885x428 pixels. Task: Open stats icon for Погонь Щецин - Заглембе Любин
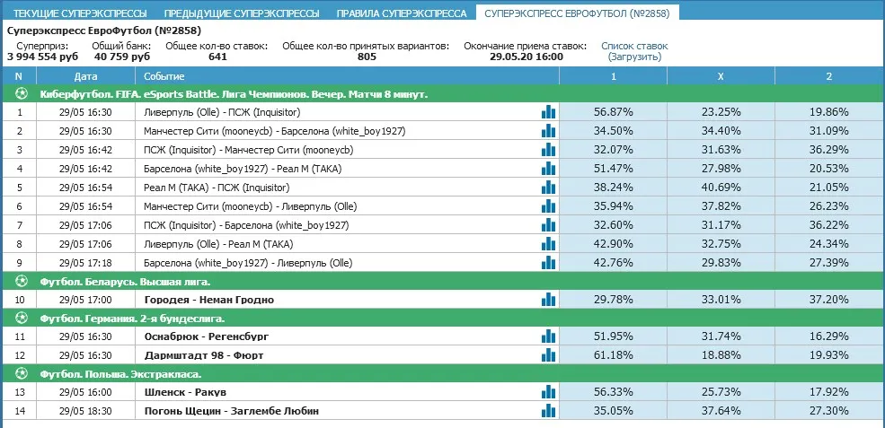548,411
